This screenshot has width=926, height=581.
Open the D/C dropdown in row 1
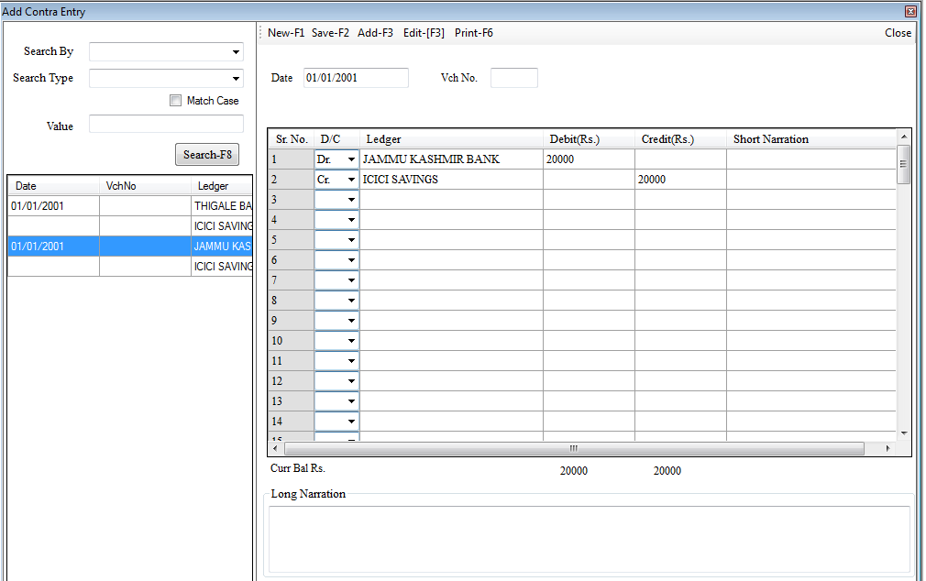(x=351, y=159)
